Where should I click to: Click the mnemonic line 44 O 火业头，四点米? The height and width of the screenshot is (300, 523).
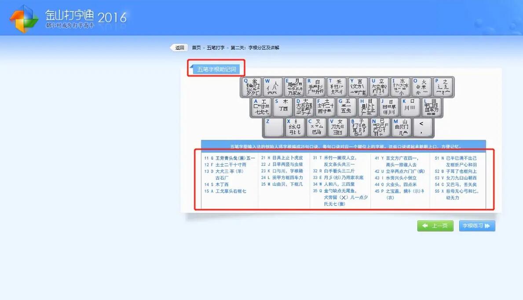(395, 185)
